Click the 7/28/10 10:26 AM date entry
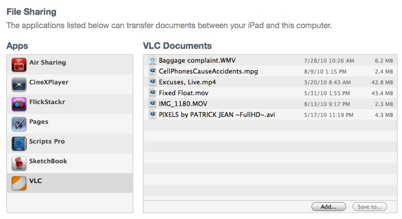The height and width of the screenshot is (219, 402). (x=329, y=61)
